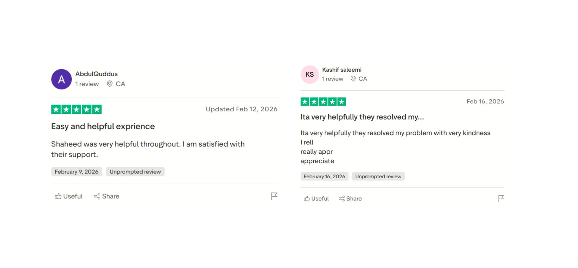Click five-star rating on Kashif review
This screenshot has height=268, width=578.
click(323, 102)
